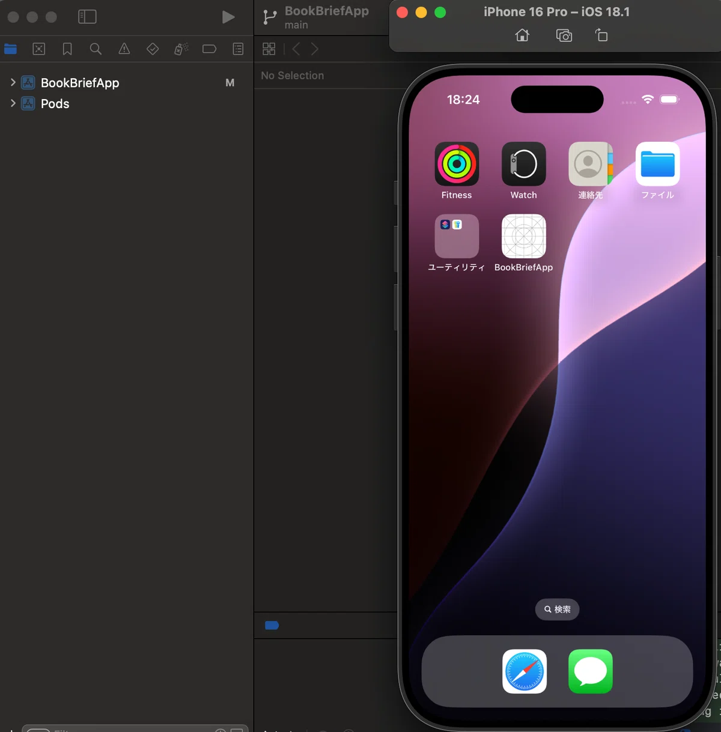Rotate the Simulator device
721x732 pixels.
(601, 35)
